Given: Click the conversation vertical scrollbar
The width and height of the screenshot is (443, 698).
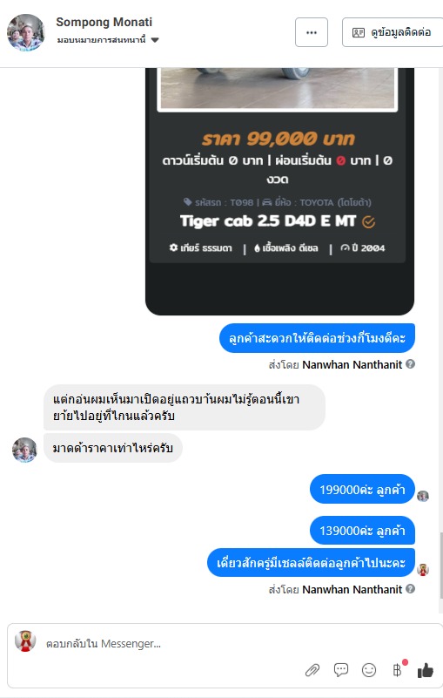Looking at the screenshot, I should coord(440,566).
